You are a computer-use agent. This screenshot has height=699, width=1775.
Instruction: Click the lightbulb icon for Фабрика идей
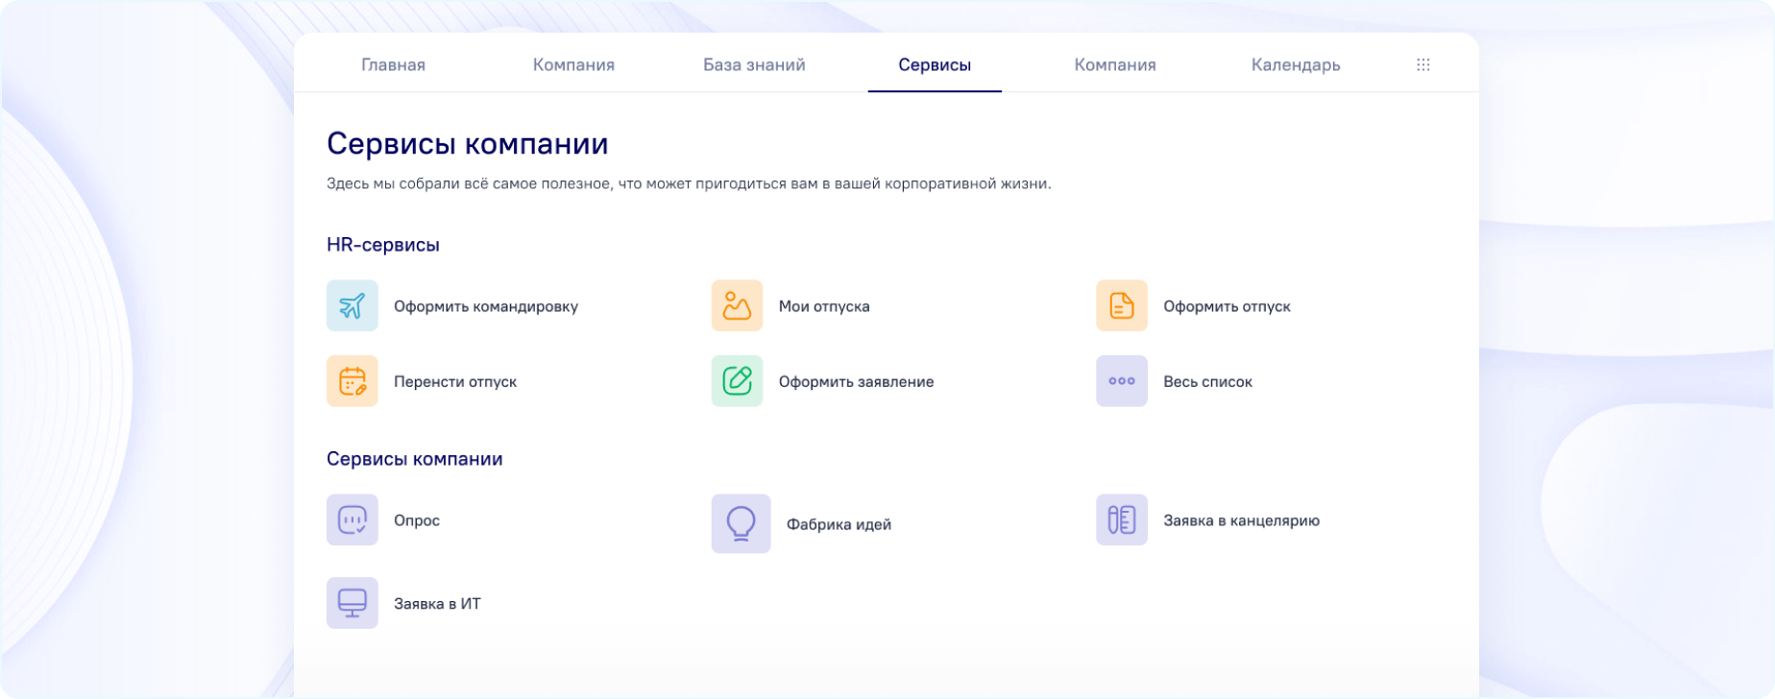pyautogui.click(x=741, y=523)
